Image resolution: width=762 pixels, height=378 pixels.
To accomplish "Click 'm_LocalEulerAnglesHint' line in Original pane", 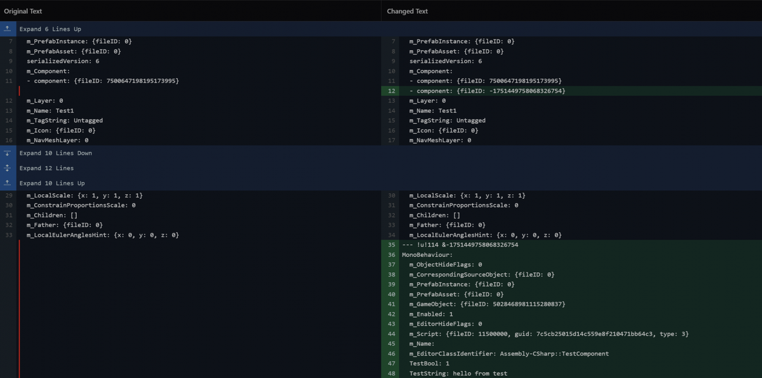I will pos(103,235).
